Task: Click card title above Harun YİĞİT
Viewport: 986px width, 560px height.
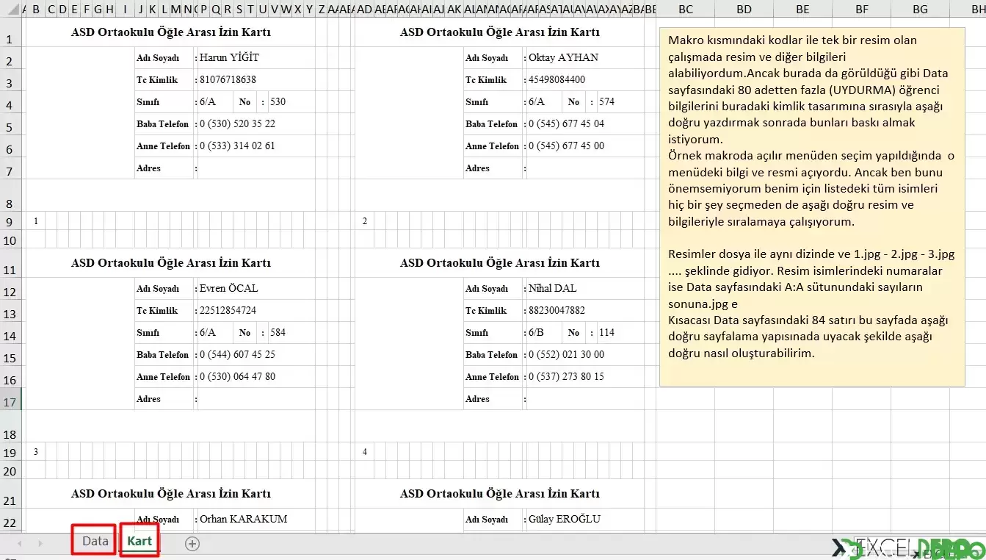Action: 171,32
